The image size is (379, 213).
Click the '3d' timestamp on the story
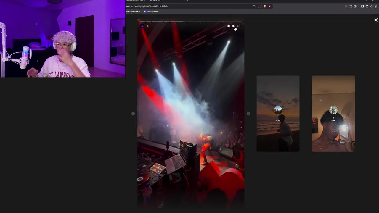point(148,26)
